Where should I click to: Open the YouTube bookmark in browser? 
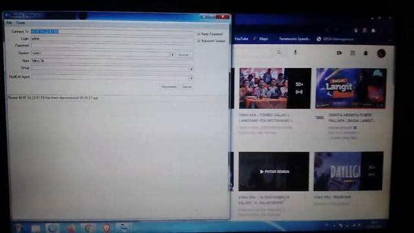click(241, 39)
